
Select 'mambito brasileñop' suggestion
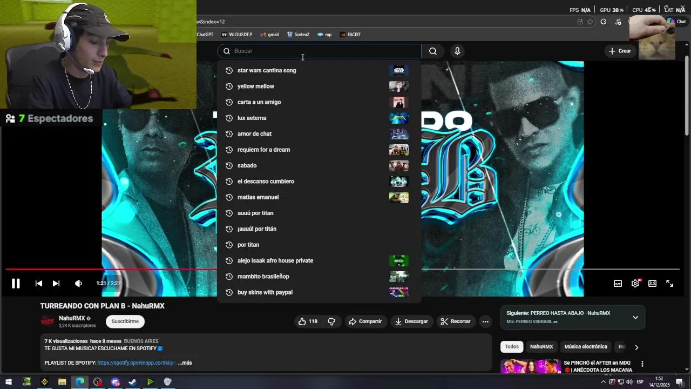coord(319,277)
